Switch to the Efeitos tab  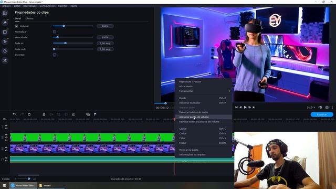click(29, 19)
